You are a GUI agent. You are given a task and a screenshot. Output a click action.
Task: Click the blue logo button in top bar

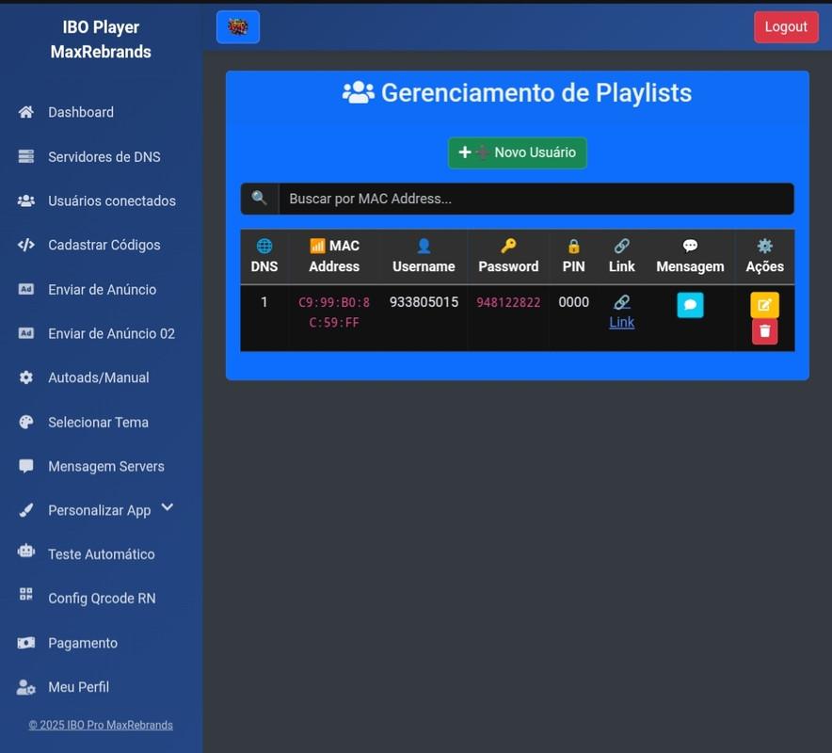(x=238, y=26)
